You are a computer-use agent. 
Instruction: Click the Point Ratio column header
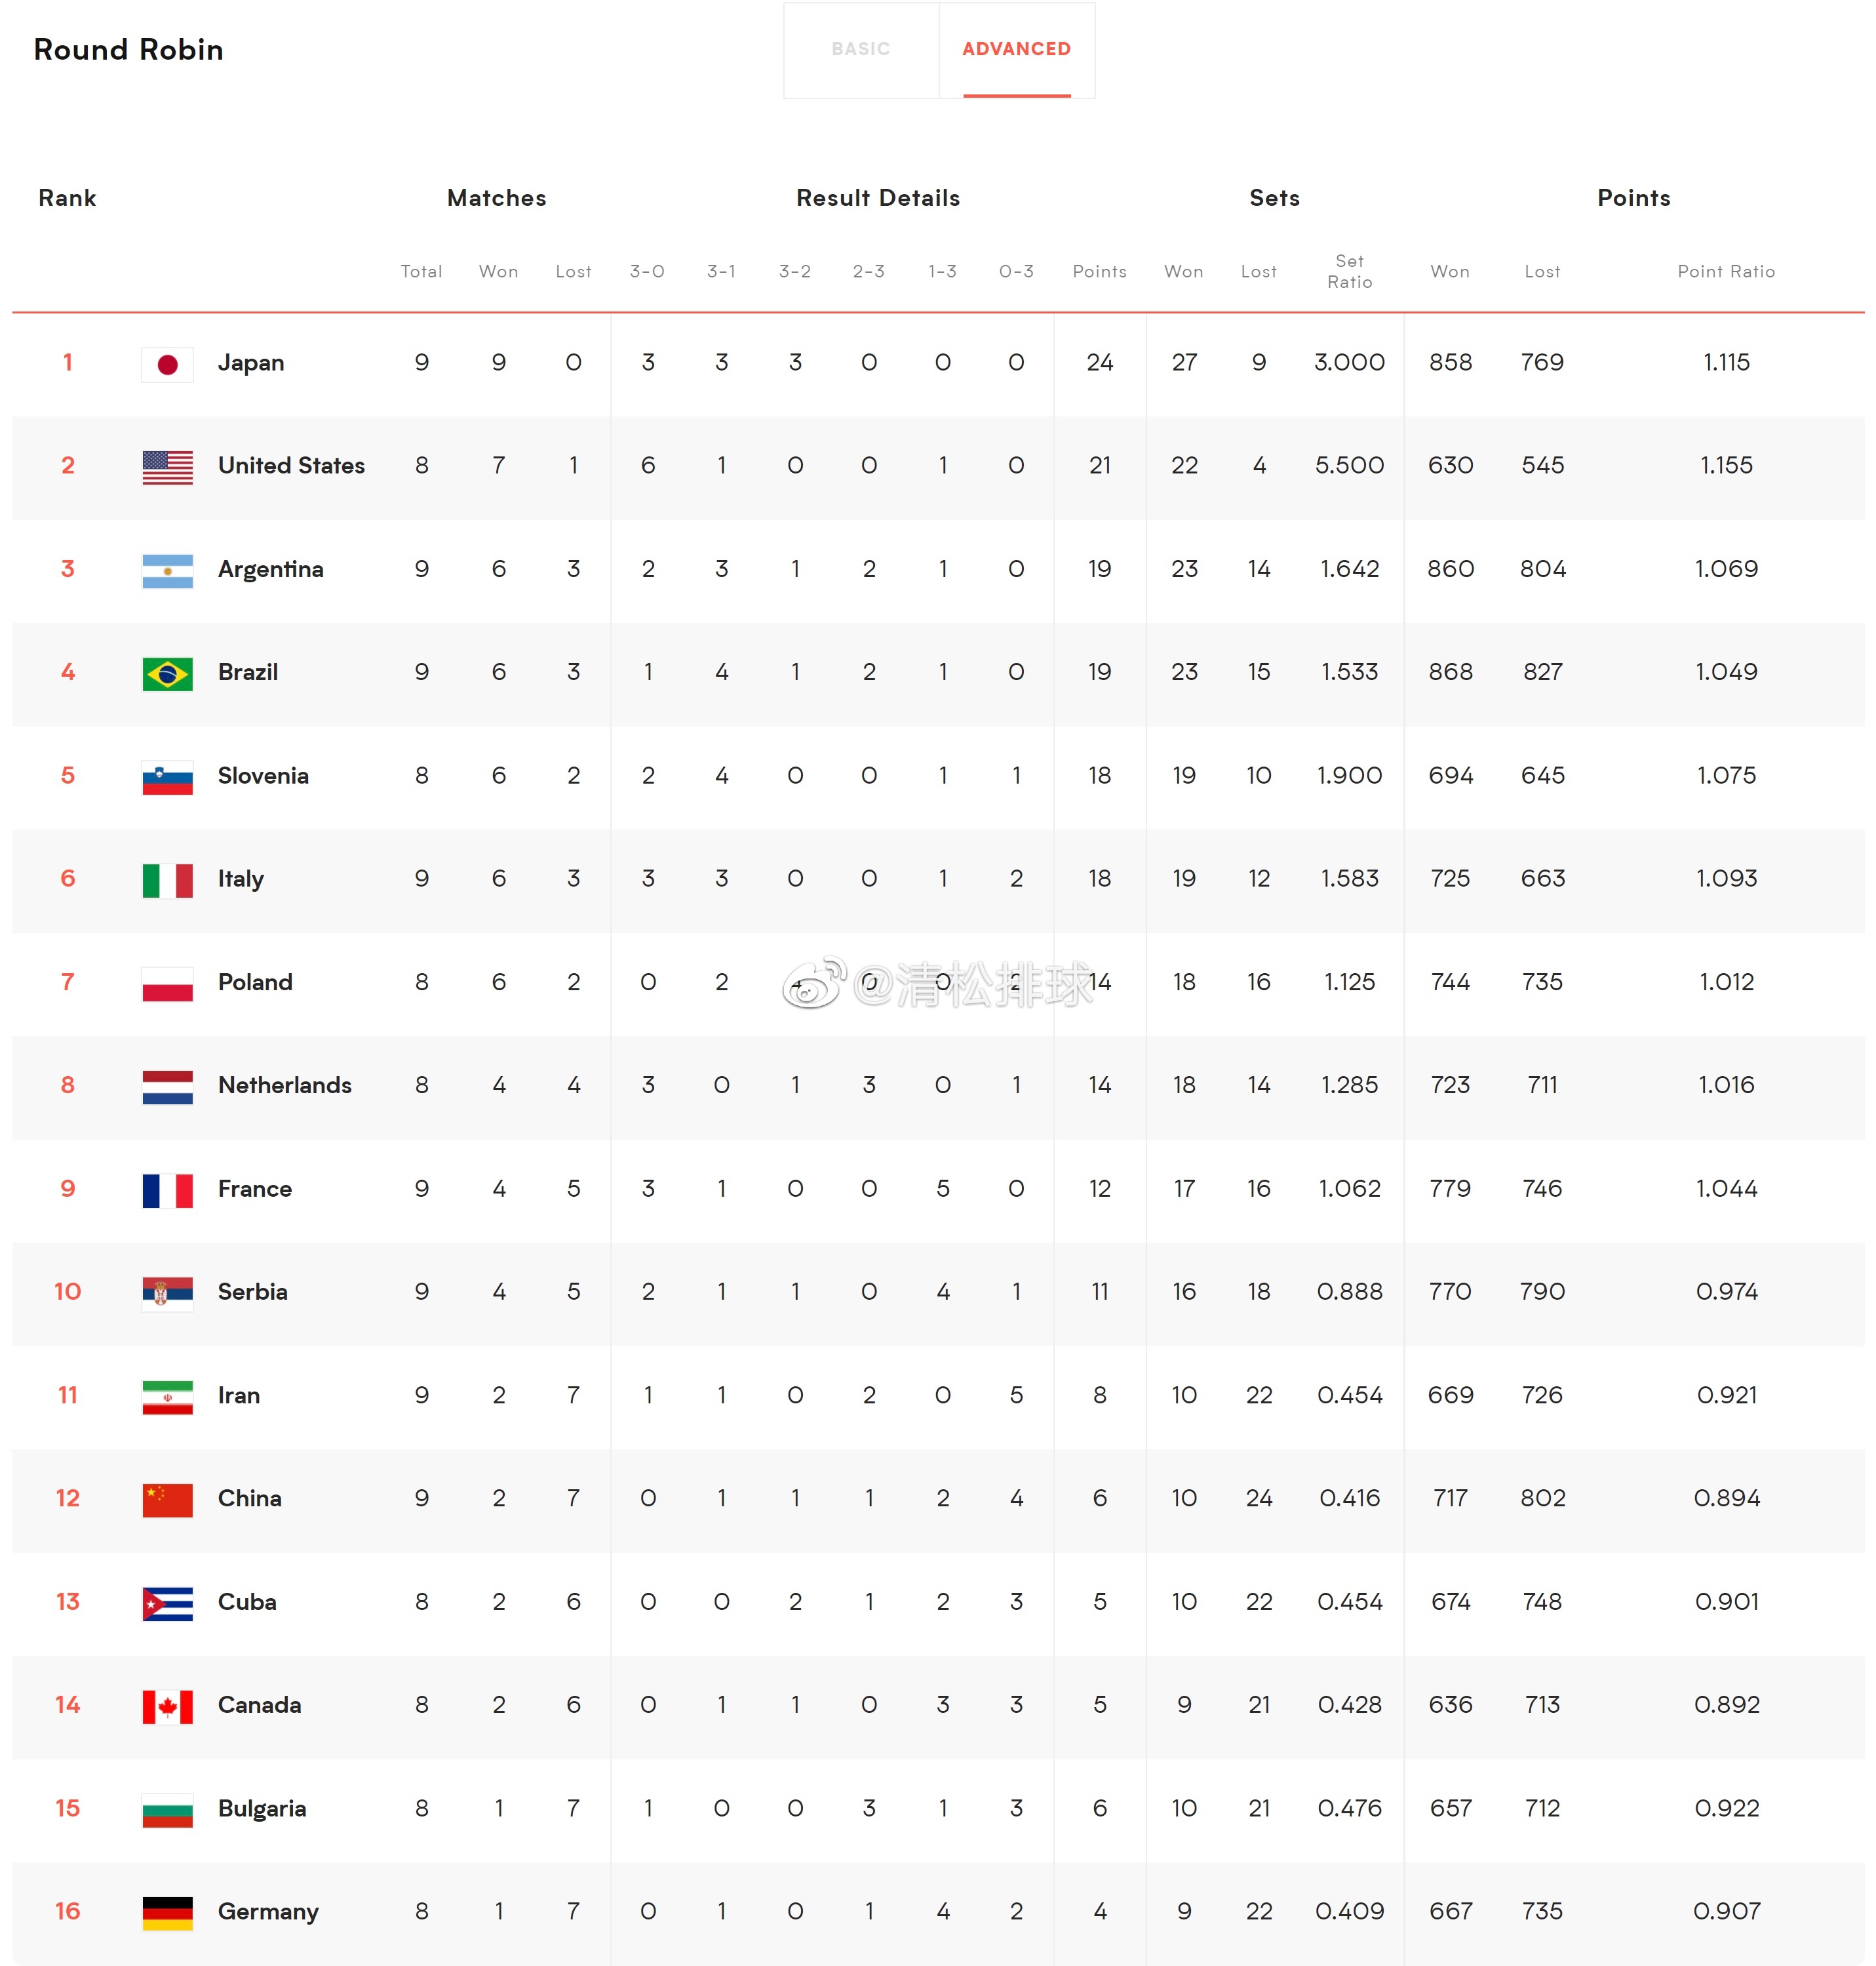click(x=1726, y=271)
